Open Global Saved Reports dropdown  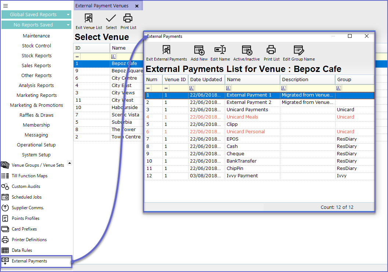pos(68,15)
